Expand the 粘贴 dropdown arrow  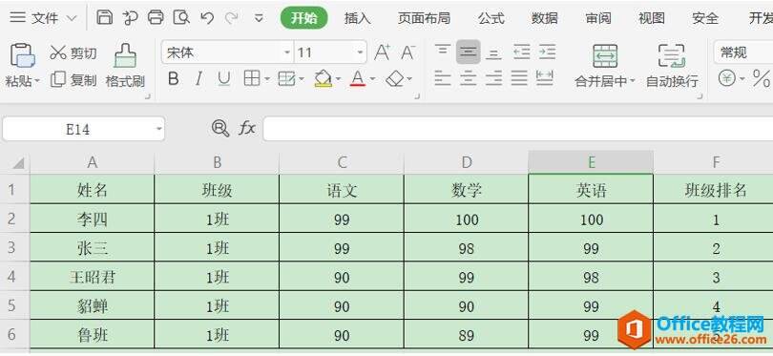(x=37, y=81)
